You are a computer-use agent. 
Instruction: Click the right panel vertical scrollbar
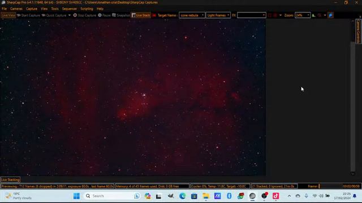352,106
